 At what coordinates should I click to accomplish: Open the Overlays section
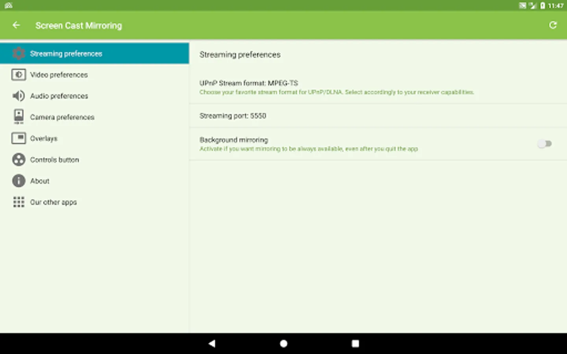pyautogui.click(x=94, y=138)
